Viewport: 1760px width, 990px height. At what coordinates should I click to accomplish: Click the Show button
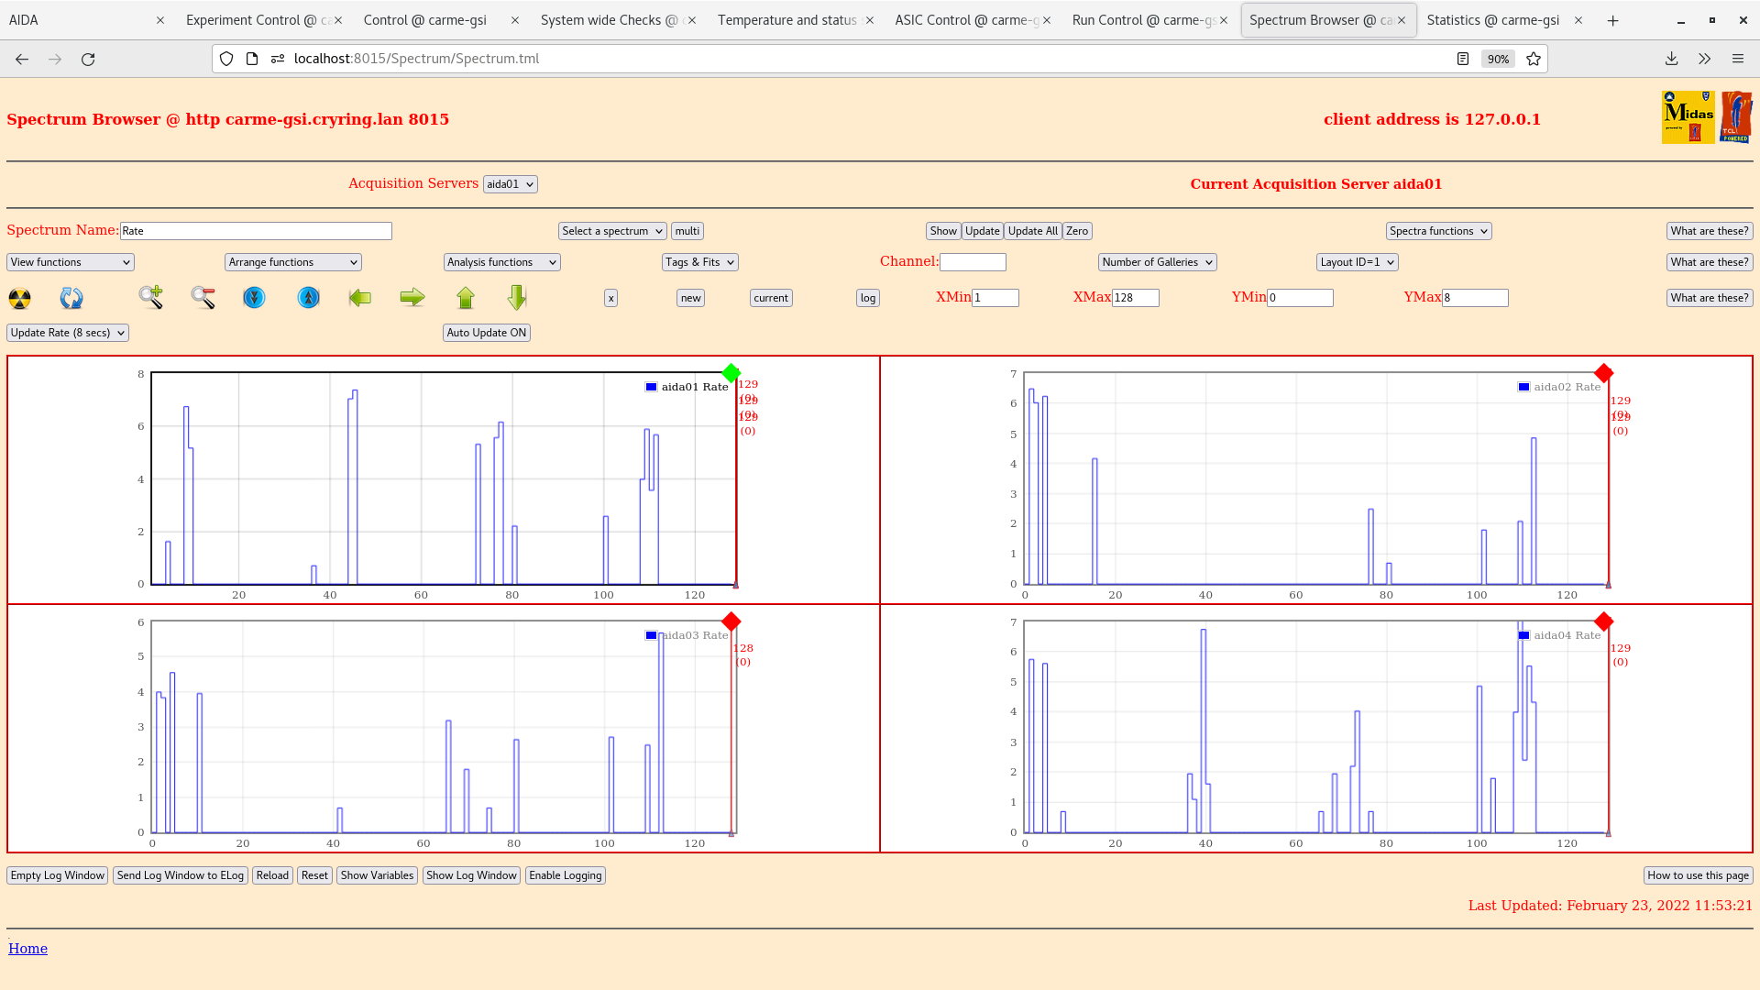coord(943,231)
